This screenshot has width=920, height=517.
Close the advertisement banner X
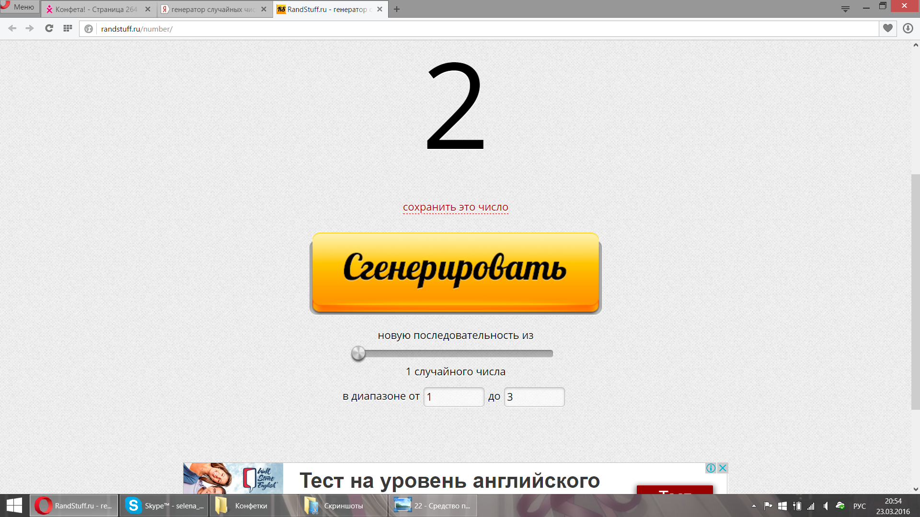[x=723, y=468]
